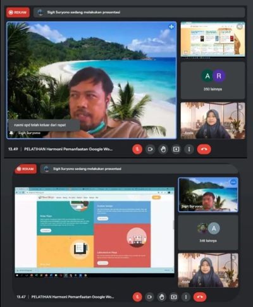Click presenter banner above shared website

tap(139, 169)
